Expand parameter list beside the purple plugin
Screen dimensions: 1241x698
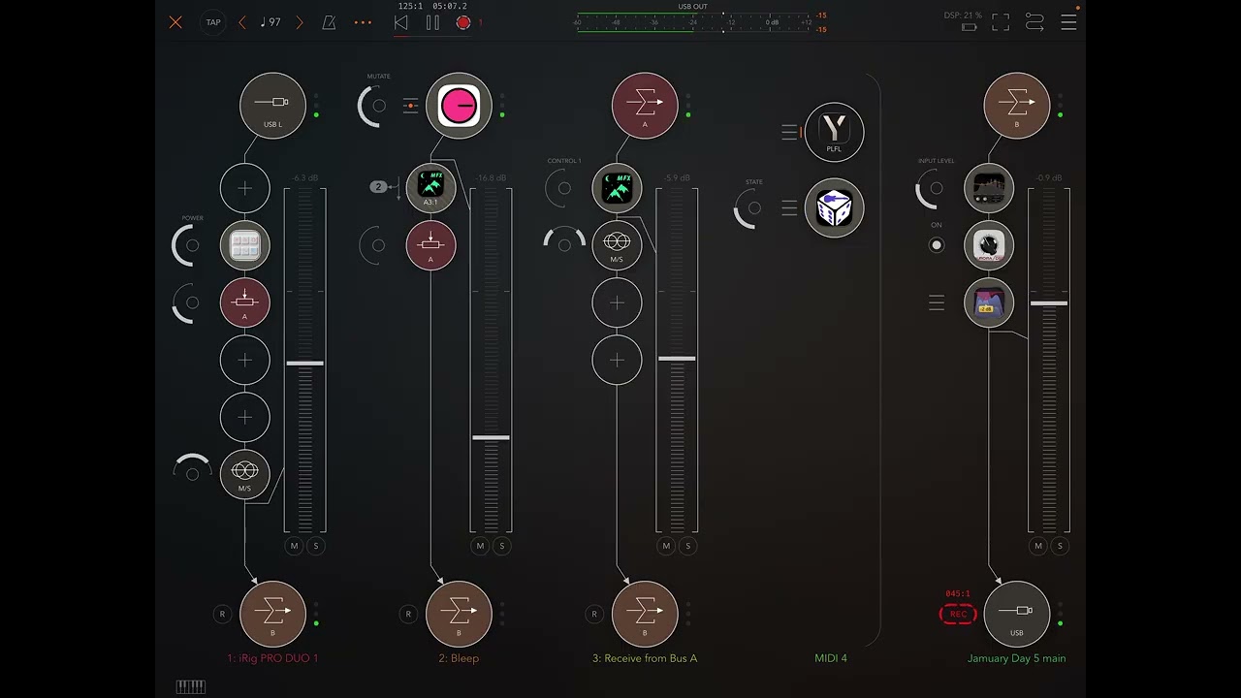tap(937, 302)
